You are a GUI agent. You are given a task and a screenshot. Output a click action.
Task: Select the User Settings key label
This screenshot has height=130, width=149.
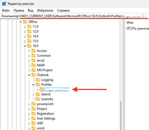[46, 118]
